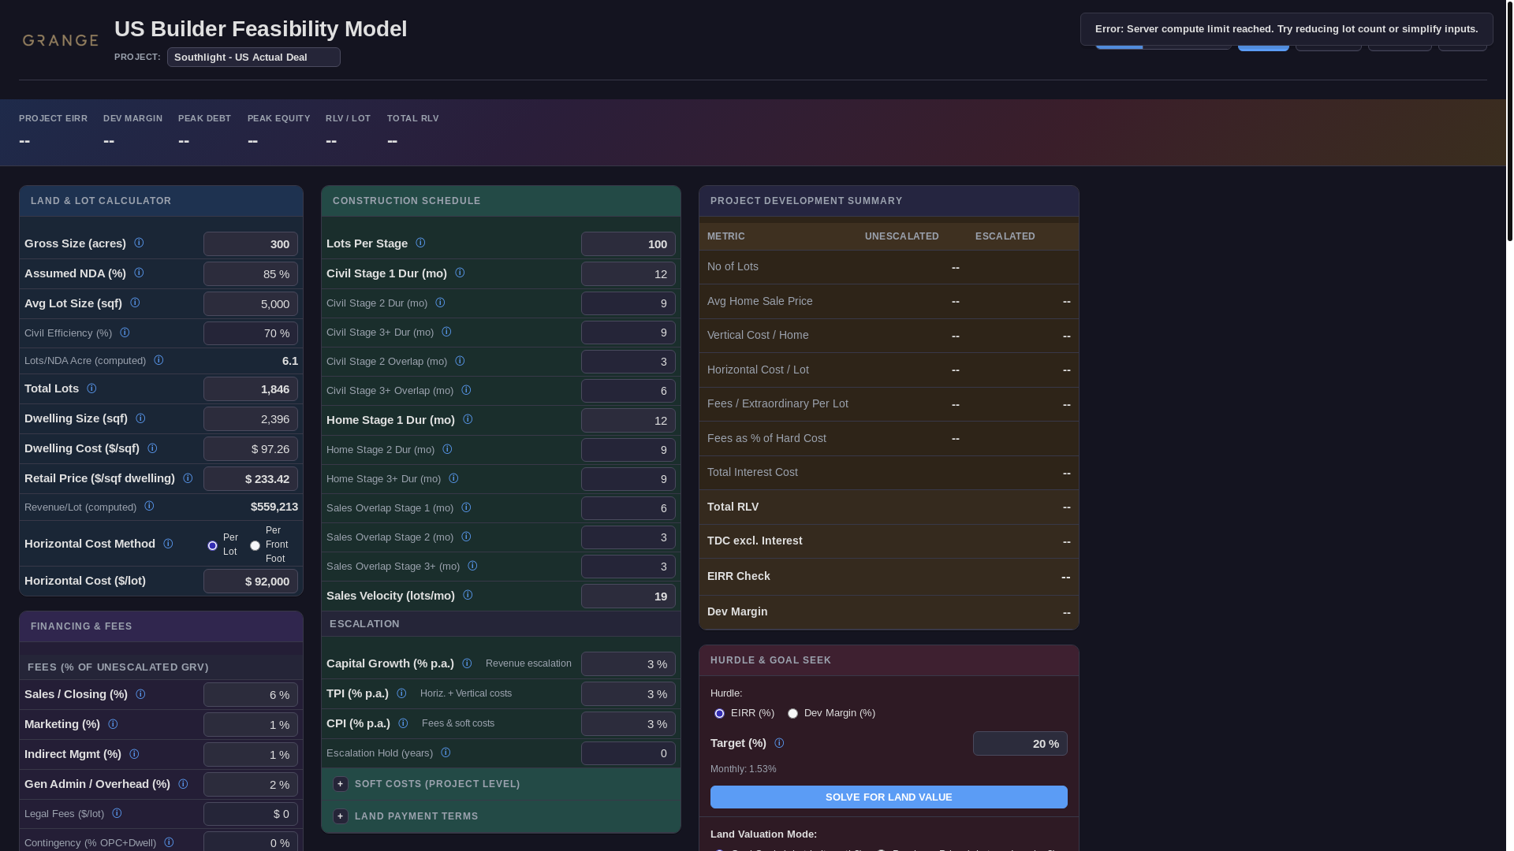Viewport: 1514px width, 851px height.
Task: Click the EIRR Check summary row
Action: tap(889, 577)
